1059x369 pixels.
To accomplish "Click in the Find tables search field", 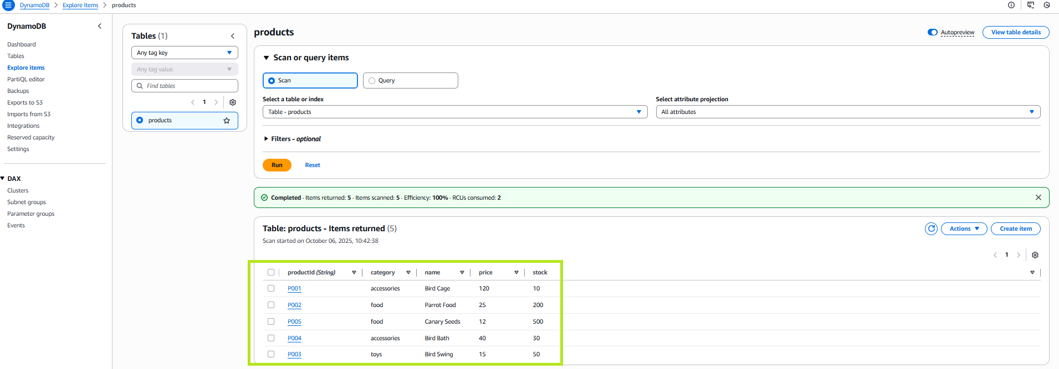I will 188,86.
